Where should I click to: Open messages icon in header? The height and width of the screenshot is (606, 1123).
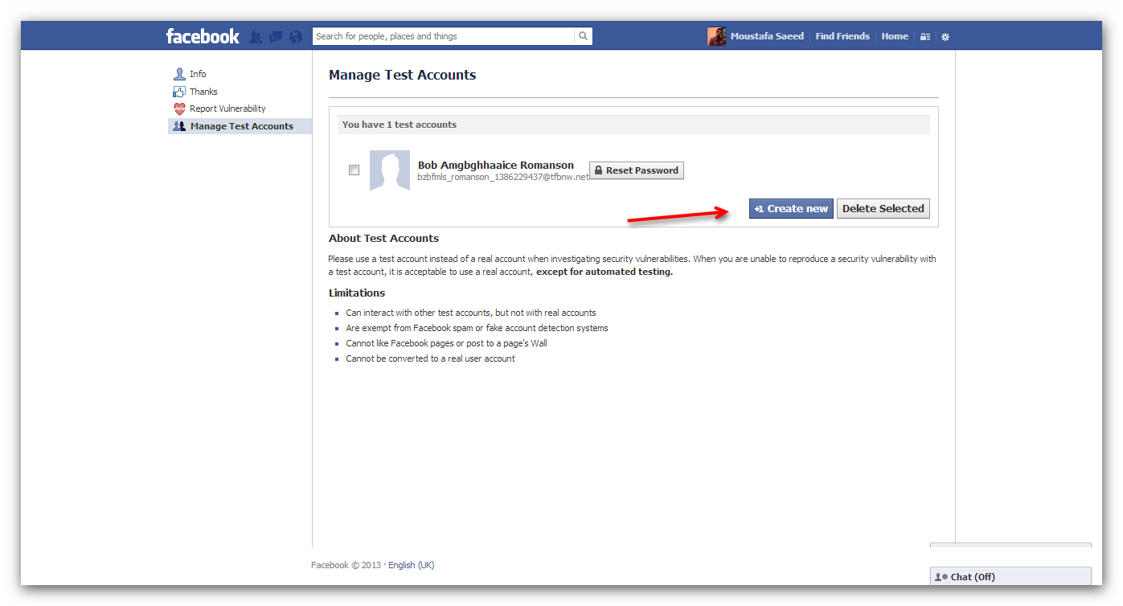pos(276,37)
